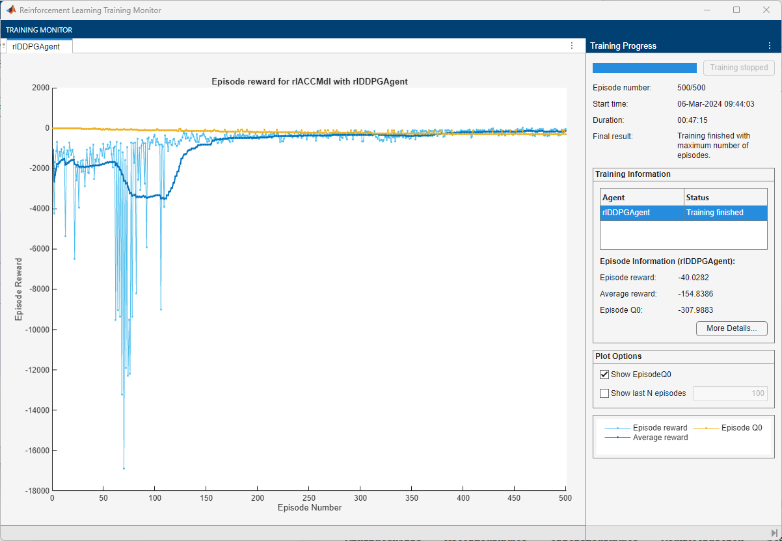Viewport: 782px width, 541px height.
Task: Maximize the Training Monitor window
Action: point(736,10)
